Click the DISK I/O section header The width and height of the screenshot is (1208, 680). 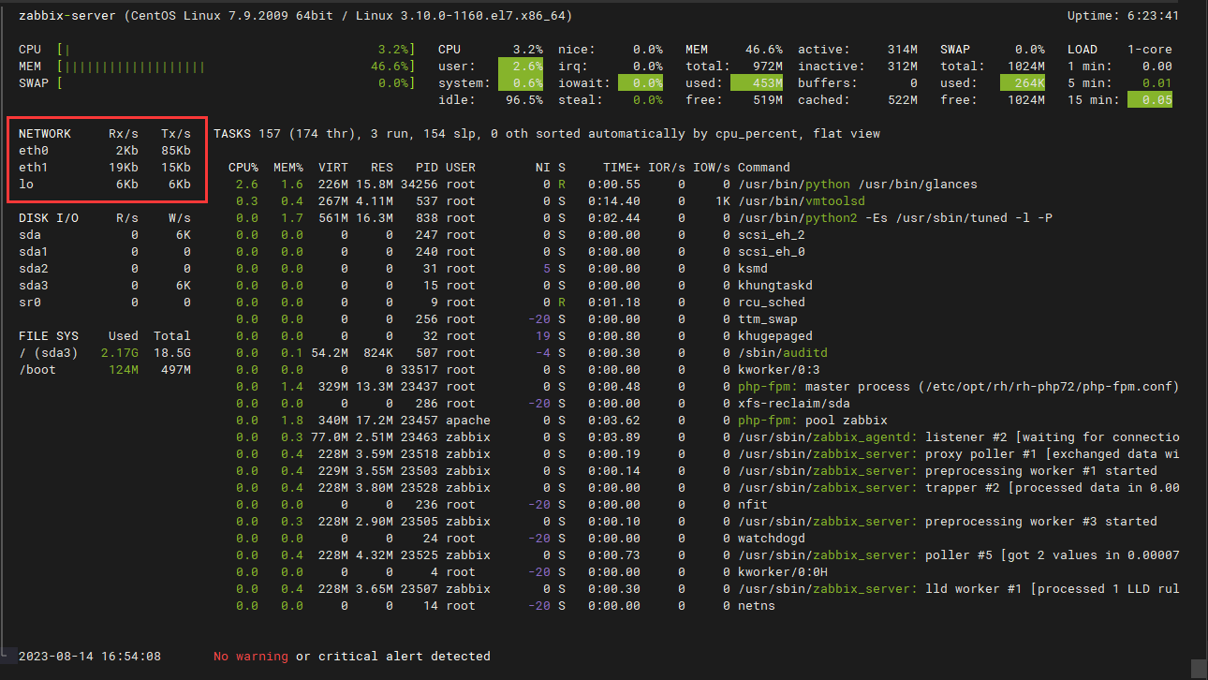(x=49, y=218)
